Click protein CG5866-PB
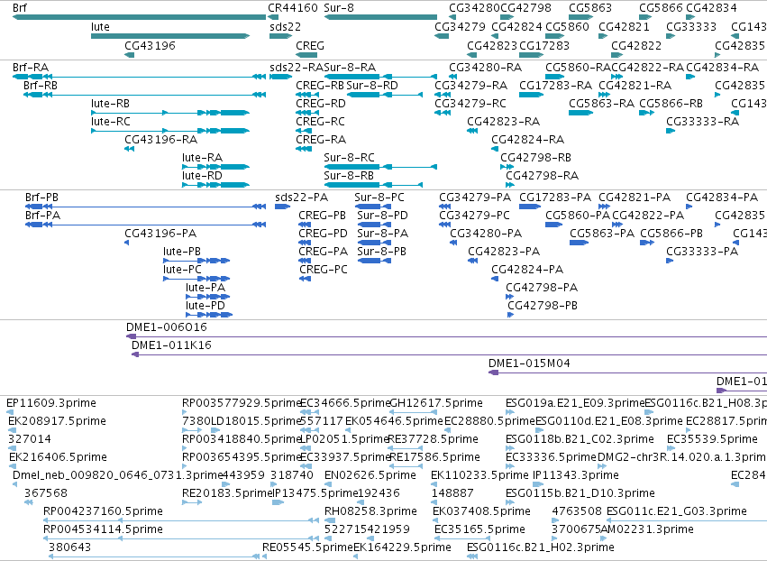This screenshot has width=767, height=561. (x=647, y=243)
